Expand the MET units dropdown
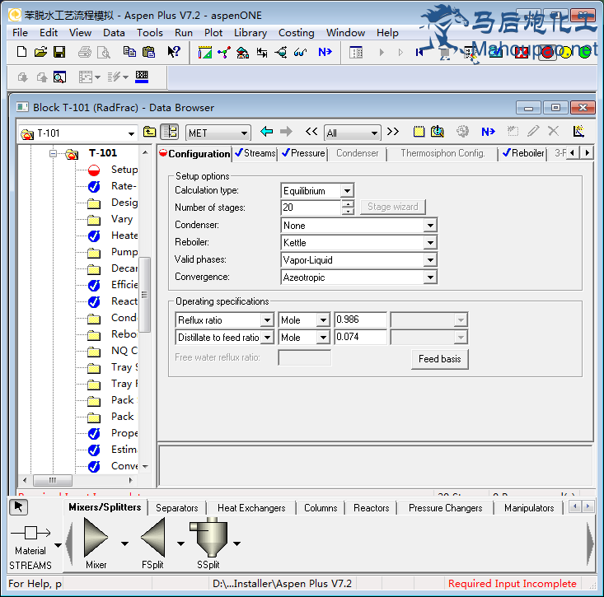 243,133
